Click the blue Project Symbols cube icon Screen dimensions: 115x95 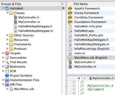tap(7, 76)
